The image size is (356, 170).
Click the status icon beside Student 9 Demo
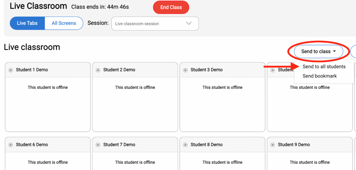point(273,145)
